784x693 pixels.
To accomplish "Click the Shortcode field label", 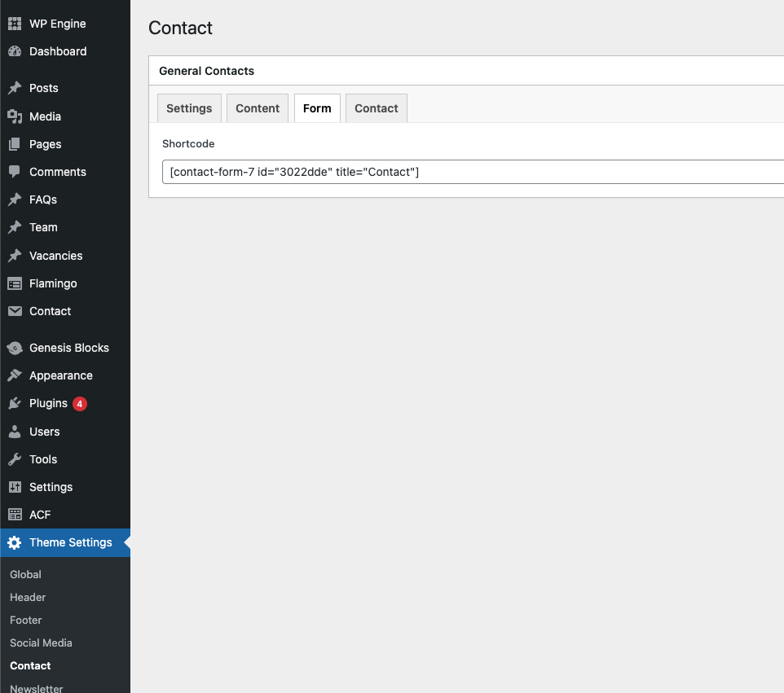I will [x=188, y=144].
